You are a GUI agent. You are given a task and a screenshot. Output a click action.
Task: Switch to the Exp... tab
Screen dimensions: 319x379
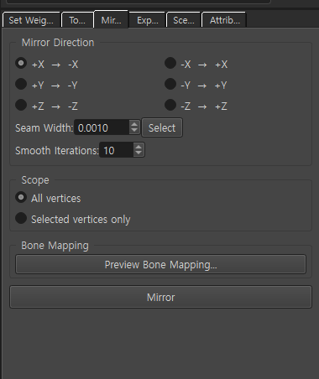click(148, 20)
